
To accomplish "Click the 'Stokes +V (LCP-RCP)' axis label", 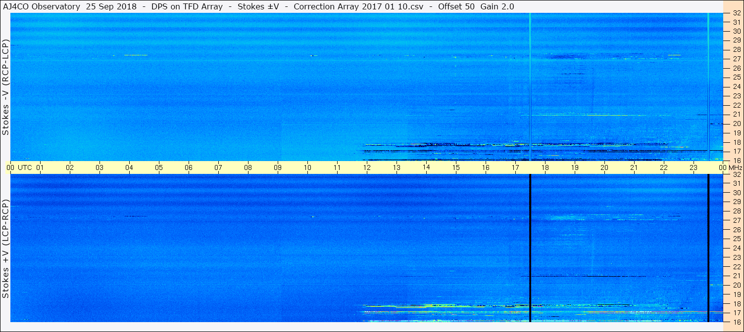I will pos(5,249).
